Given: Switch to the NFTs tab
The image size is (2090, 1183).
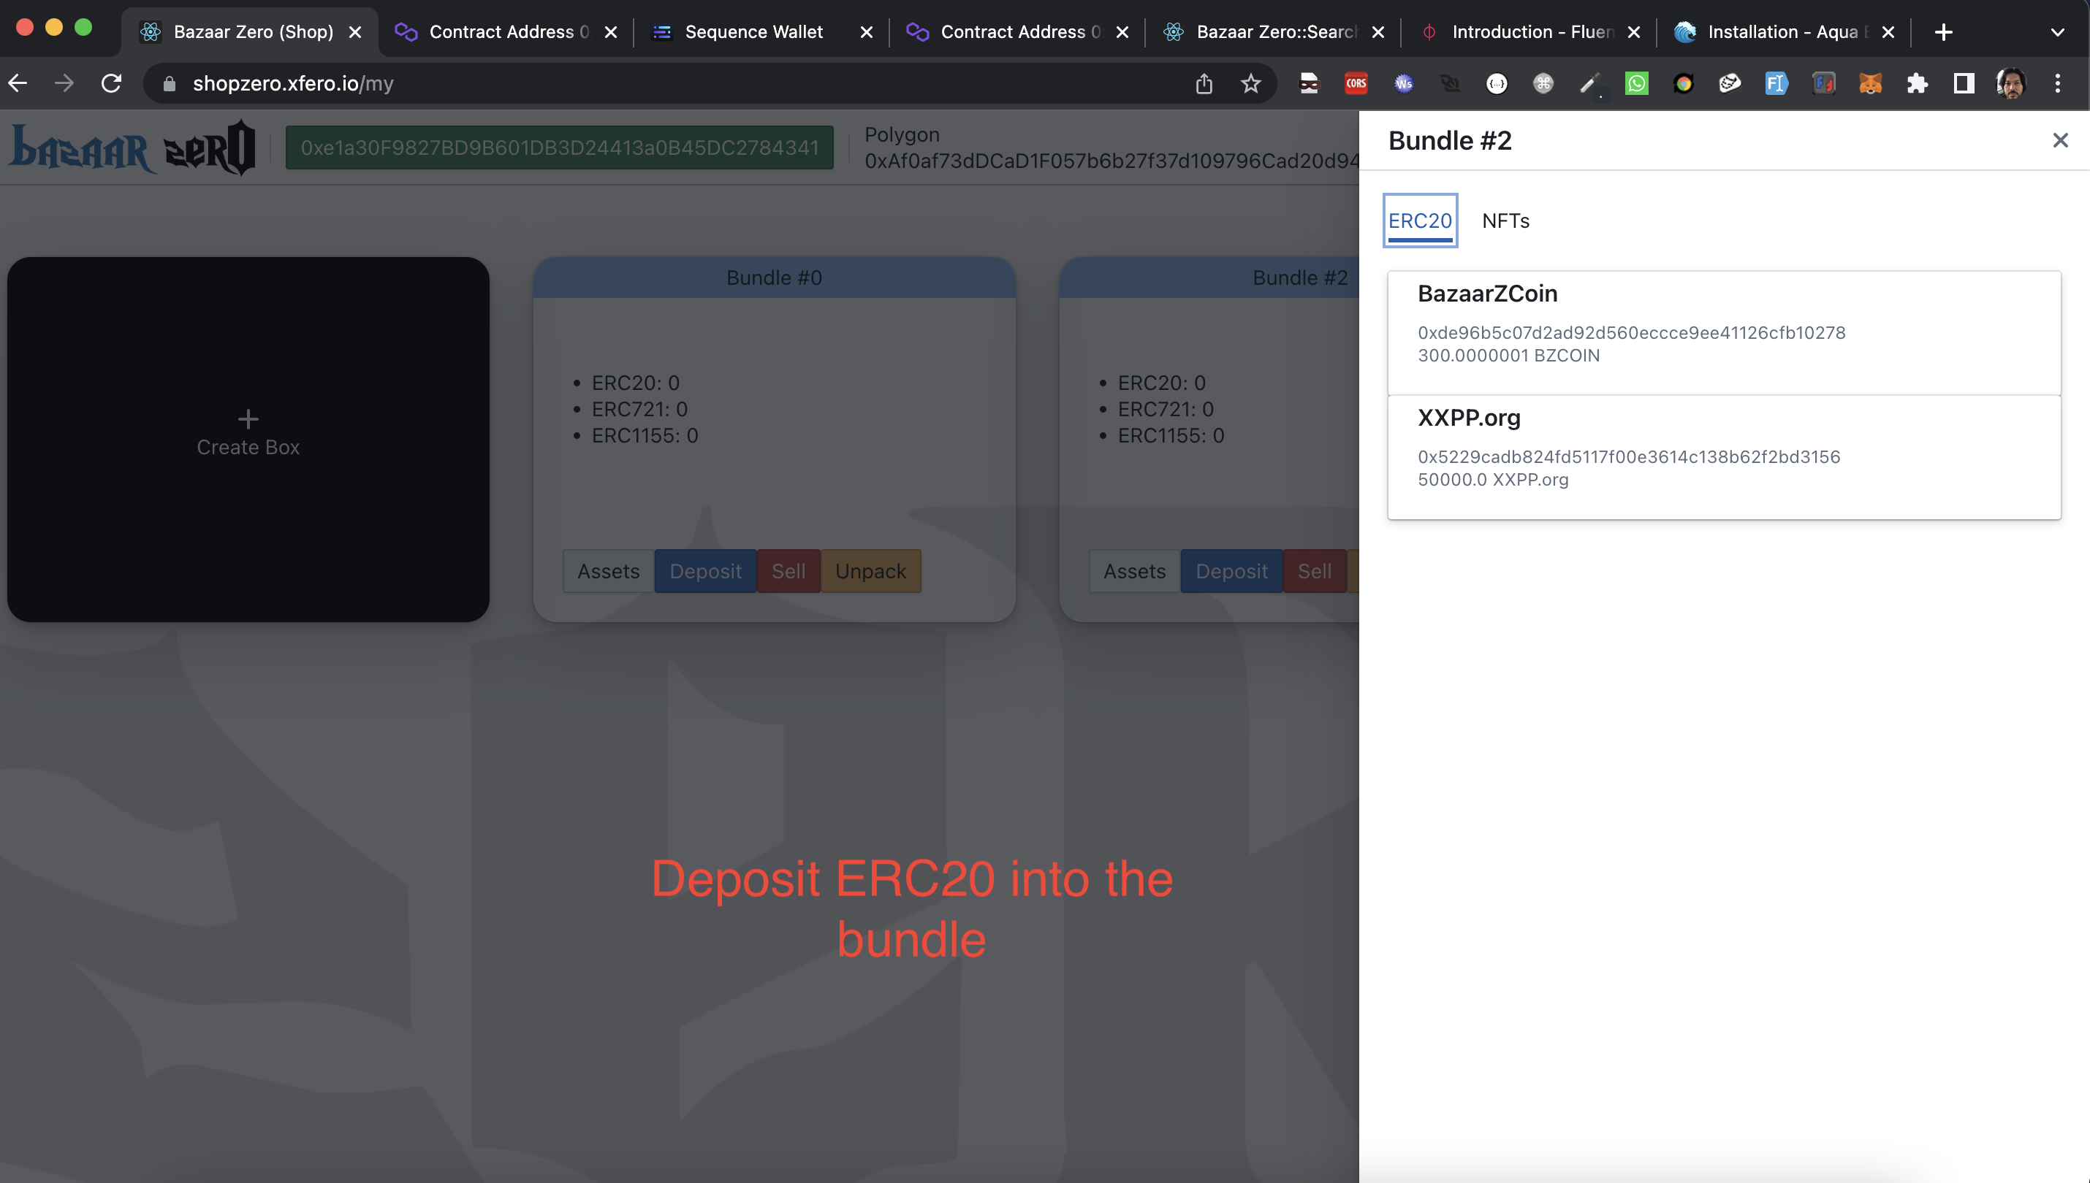Looking at the screenshot, I should click(1505, 221).
